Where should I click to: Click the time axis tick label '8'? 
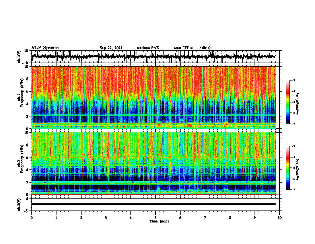[230, 218]
